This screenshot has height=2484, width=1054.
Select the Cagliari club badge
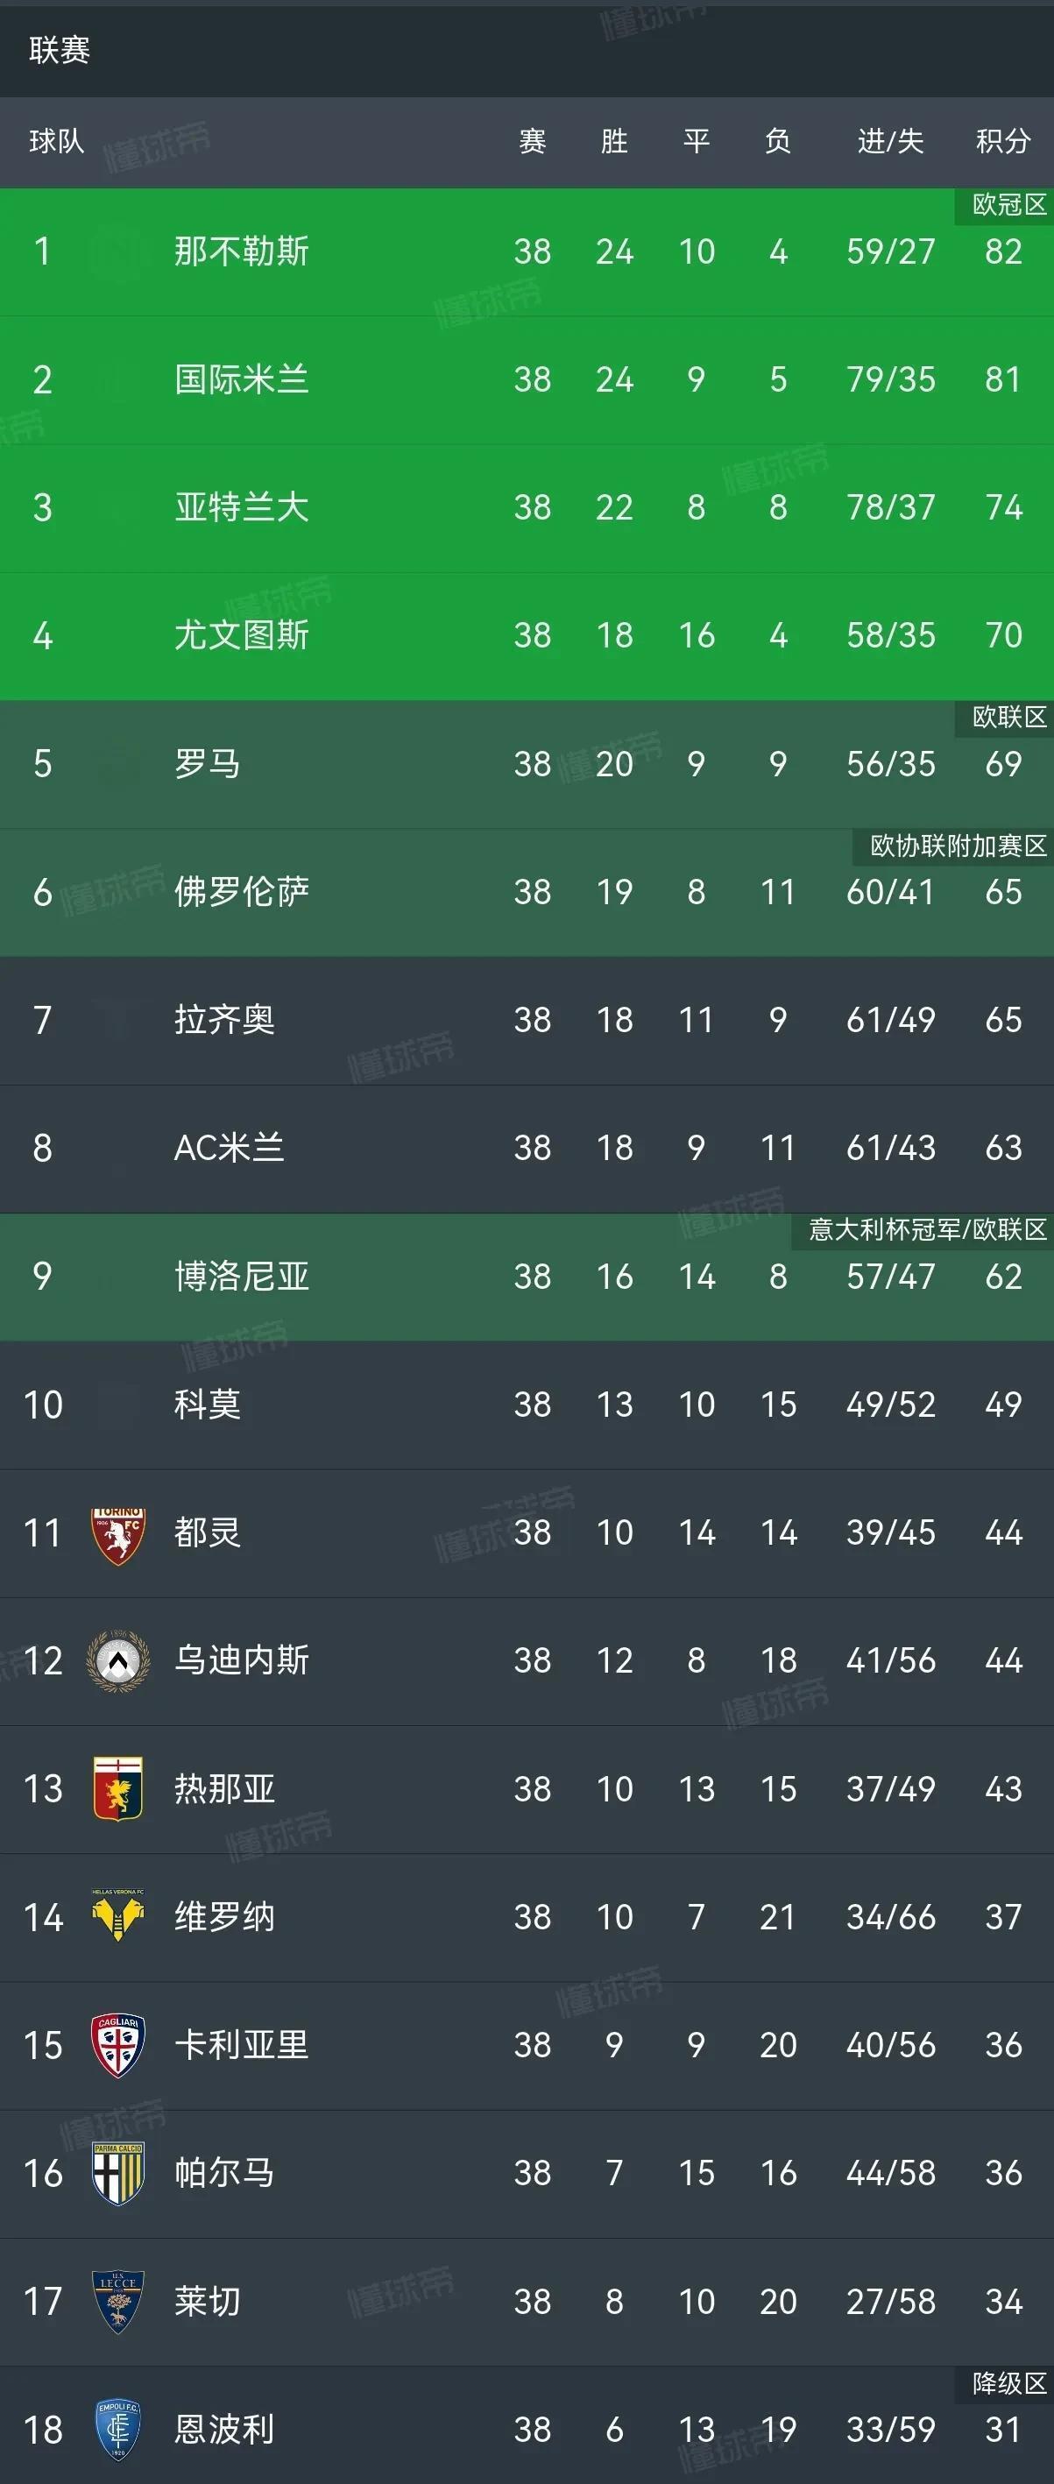click(x=116, y=2046)
